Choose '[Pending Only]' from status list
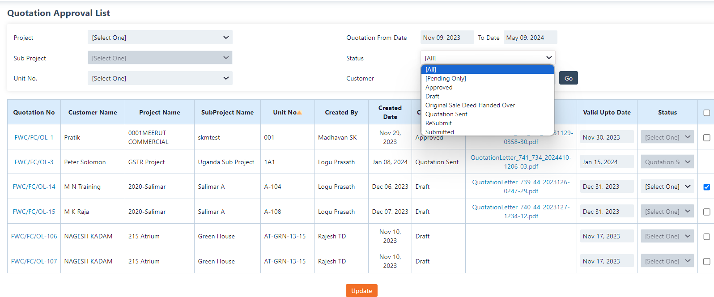Screen dimensions: 714x297 (446, 78)
